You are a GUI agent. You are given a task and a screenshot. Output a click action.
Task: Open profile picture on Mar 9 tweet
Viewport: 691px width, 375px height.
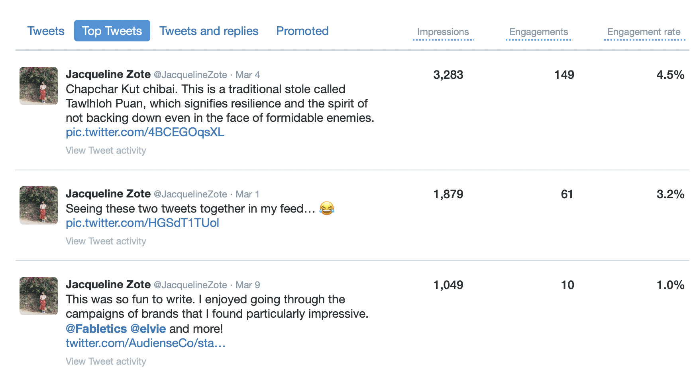coord(39,296)
